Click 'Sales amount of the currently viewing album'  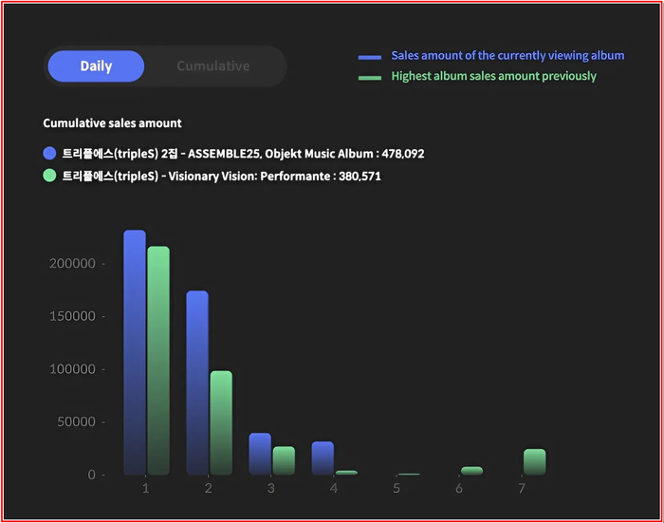(507, 55)
